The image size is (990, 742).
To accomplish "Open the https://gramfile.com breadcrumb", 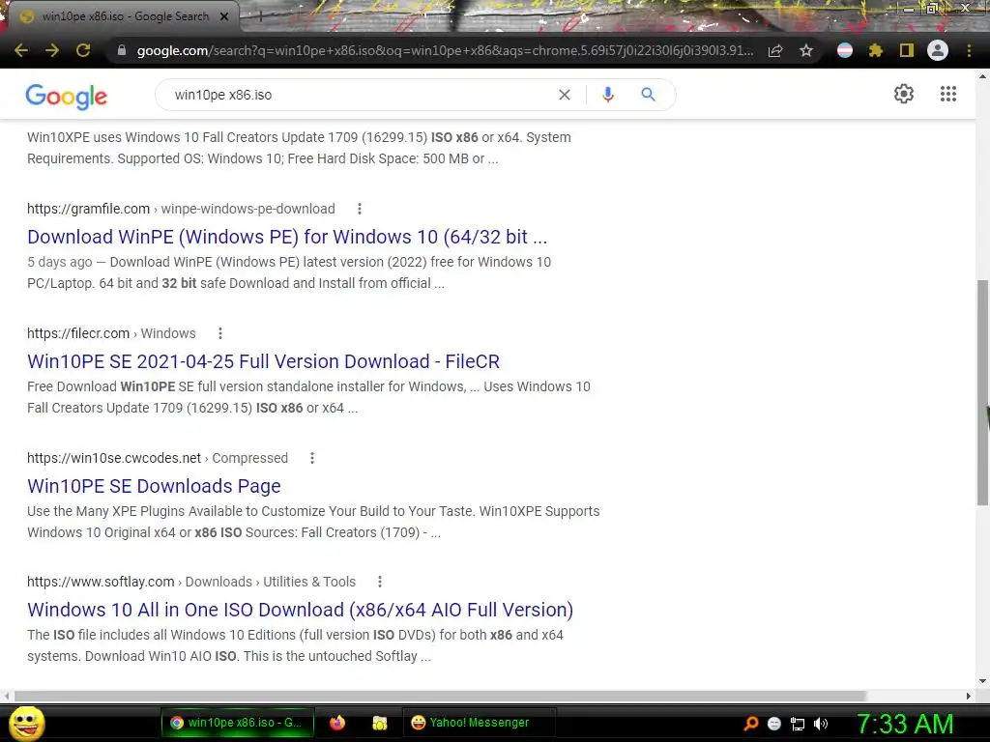I will click(88, 209).
